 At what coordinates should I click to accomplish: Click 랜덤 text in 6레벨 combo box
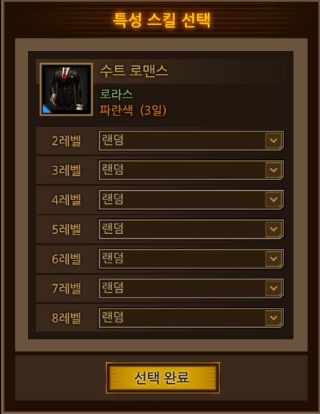[x=113, y=258]
